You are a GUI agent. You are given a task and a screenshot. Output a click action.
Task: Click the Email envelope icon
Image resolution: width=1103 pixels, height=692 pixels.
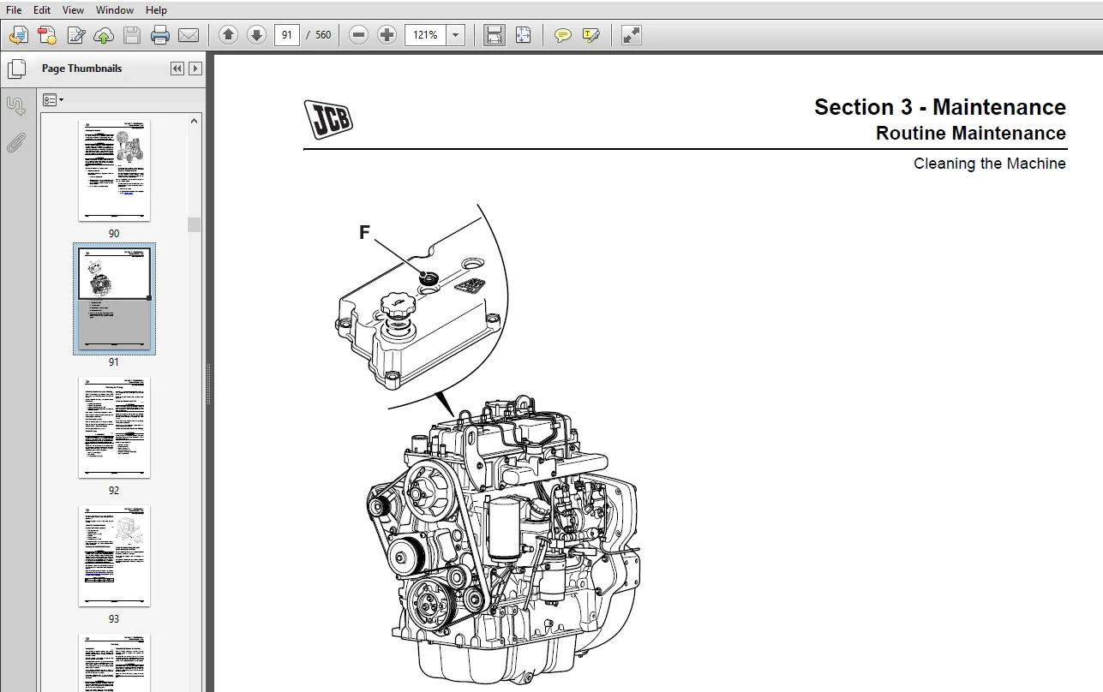189,35
